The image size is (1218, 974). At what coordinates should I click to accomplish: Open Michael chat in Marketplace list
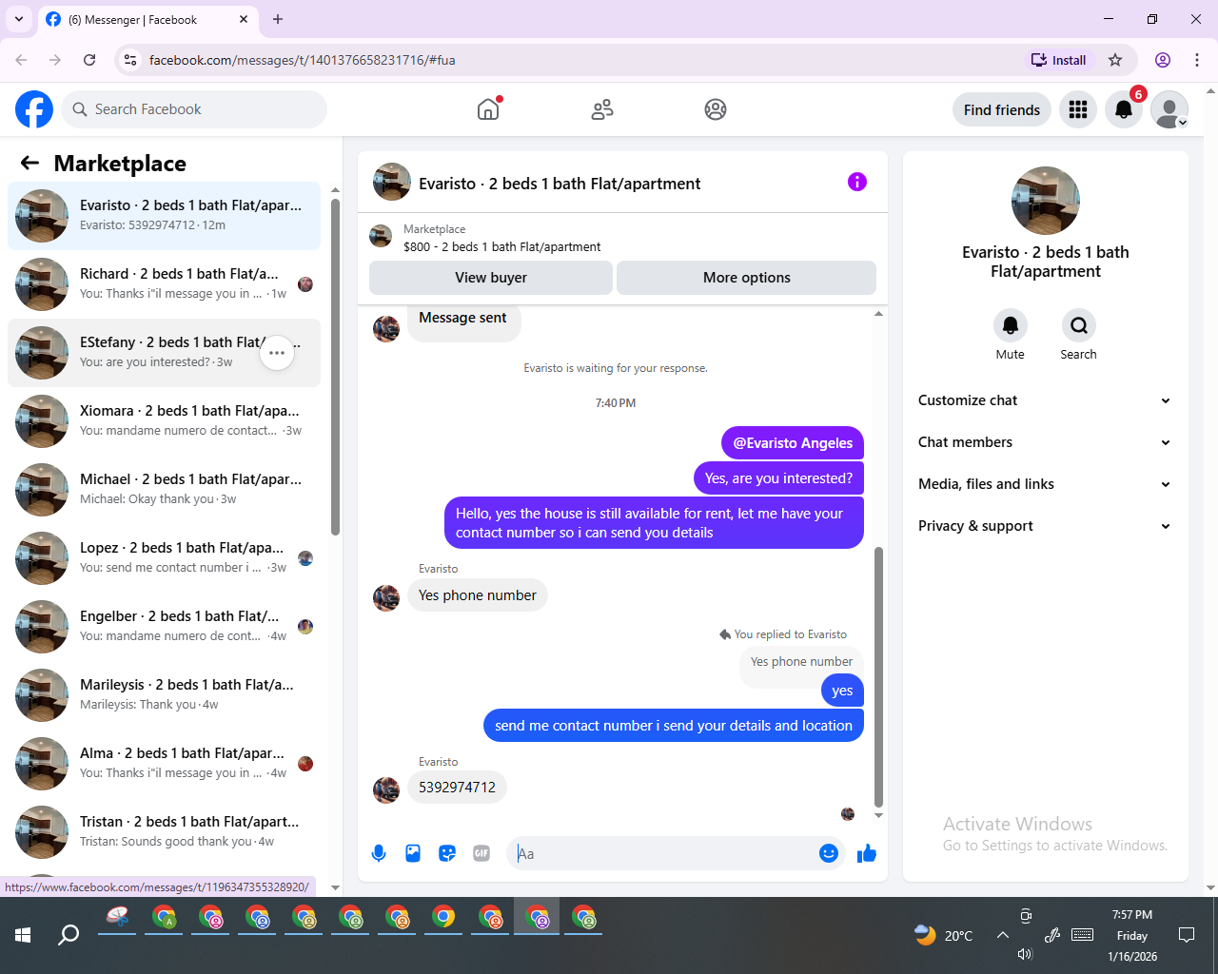coord(164,490)
